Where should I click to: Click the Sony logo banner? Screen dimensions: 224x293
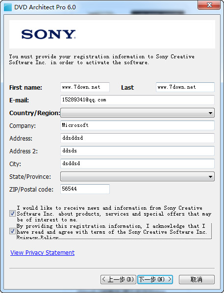[x=112, y=34]
